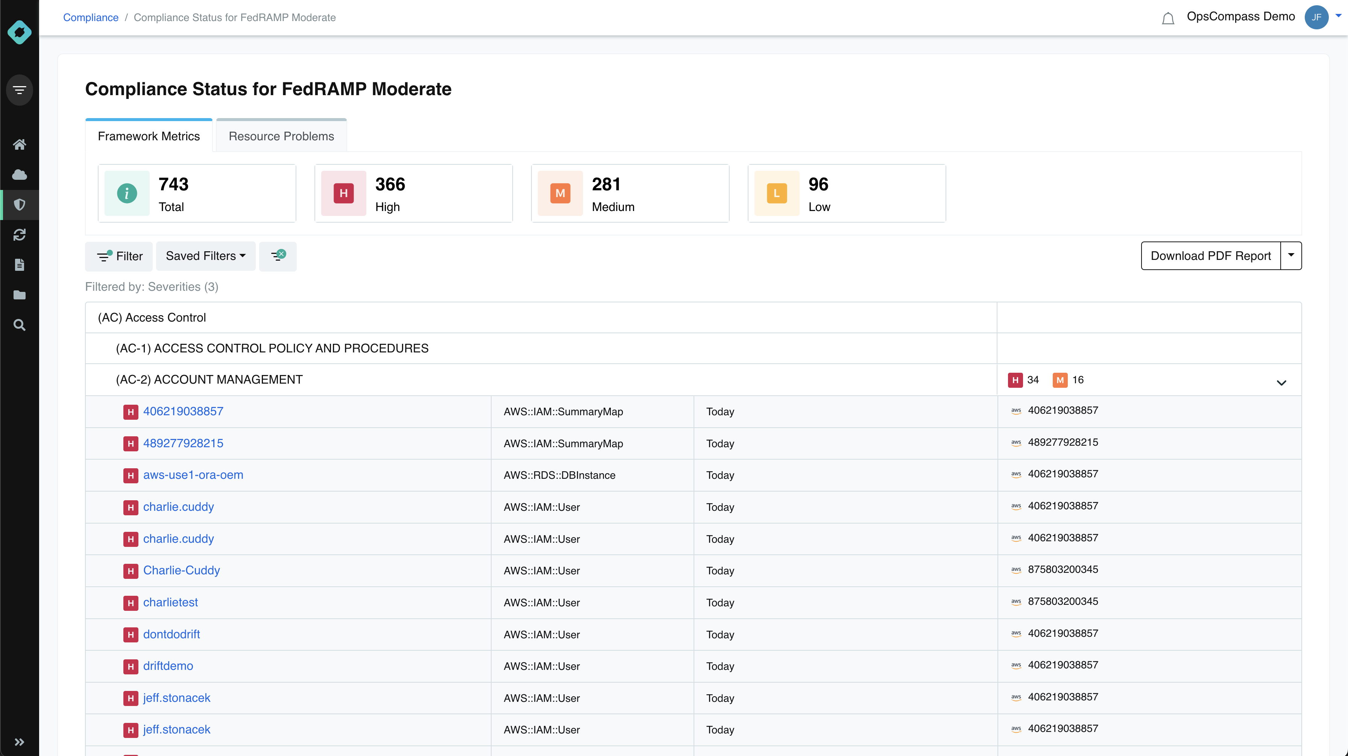Click account 489277928215 in right column
The height and width of the screenshot is (756, 1348).
(x=1063, y=443)
